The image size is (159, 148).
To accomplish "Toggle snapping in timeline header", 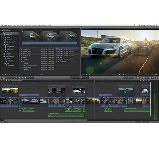I will [149, 81].
